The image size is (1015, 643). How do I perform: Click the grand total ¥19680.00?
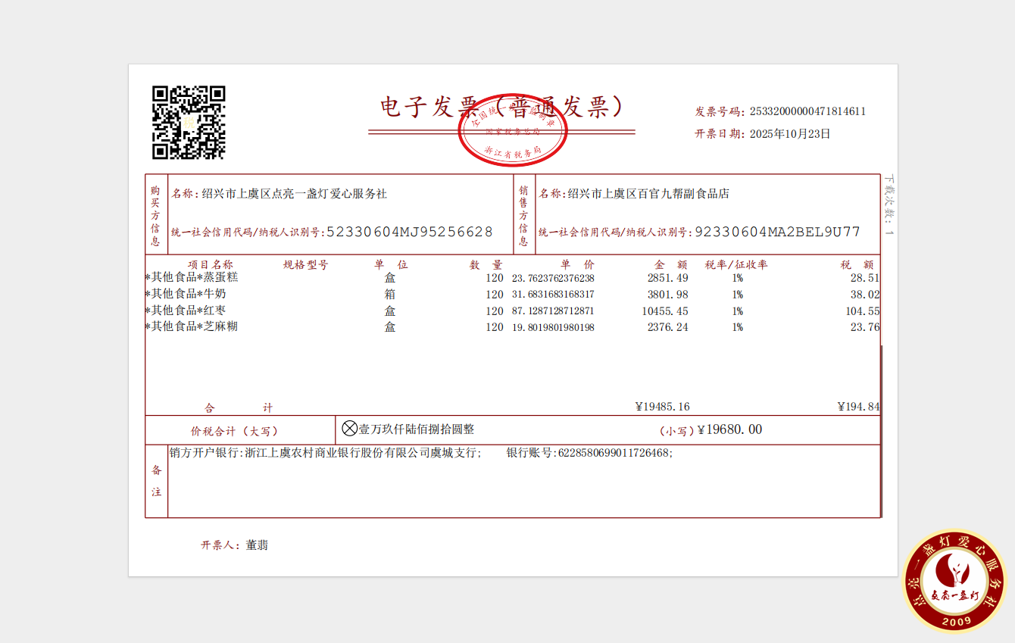coord(729,429)
